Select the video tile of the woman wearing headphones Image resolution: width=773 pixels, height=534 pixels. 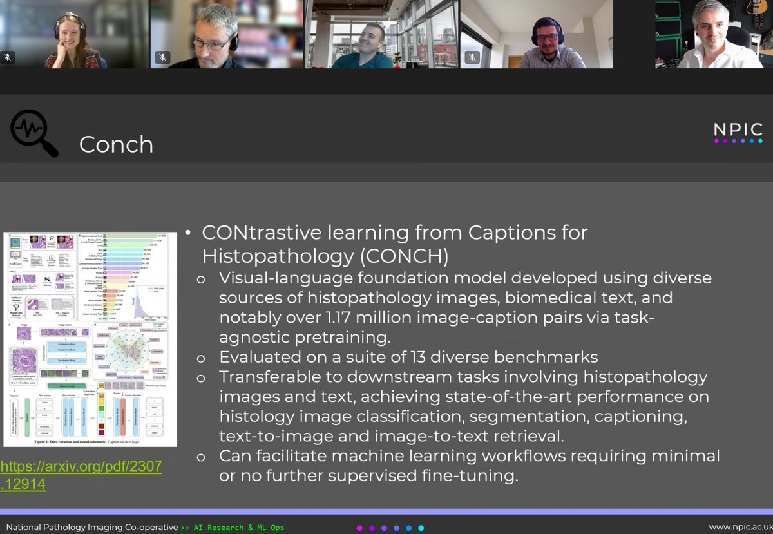[x=74, y=34]
